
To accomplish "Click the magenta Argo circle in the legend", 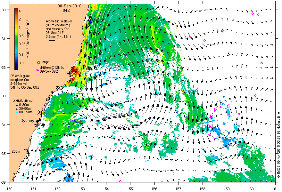I will coord(38,62).
